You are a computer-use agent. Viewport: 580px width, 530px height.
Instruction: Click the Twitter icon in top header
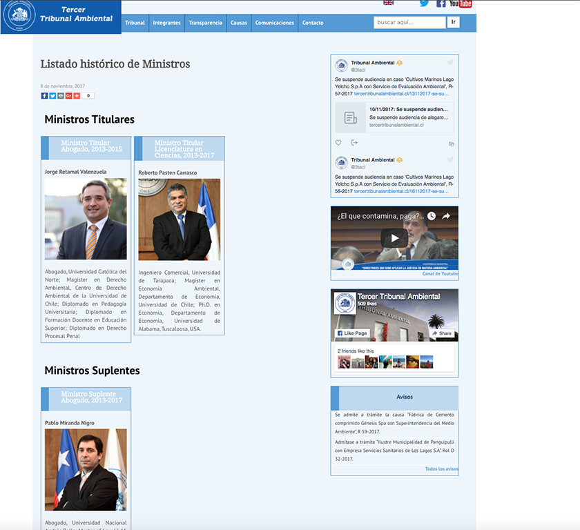424,3
